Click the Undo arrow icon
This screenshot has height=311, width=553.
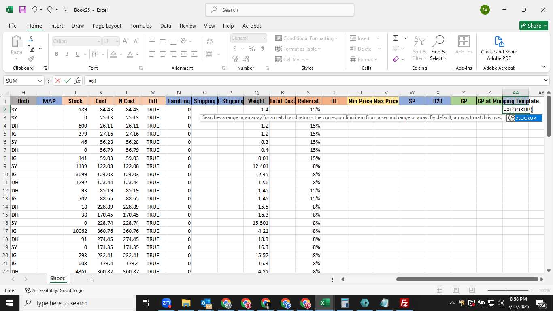pyautogui.click(x=34, y=9)
